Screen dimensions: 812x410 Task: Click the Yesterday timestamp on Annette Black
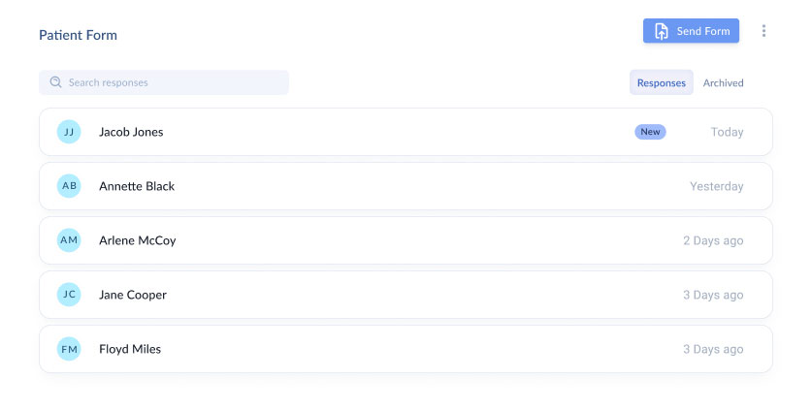point(716,186)
